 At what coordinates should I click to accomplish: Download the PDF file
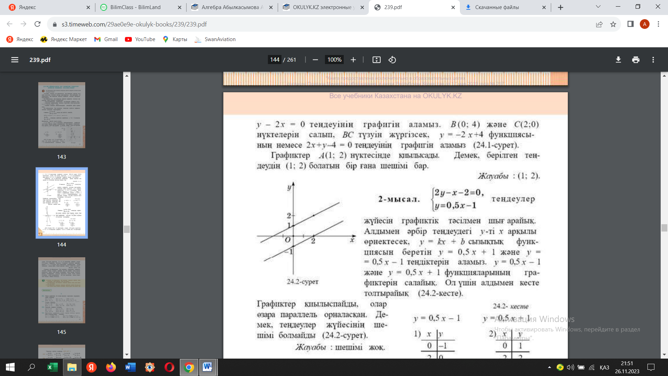[x=618, y=60]
